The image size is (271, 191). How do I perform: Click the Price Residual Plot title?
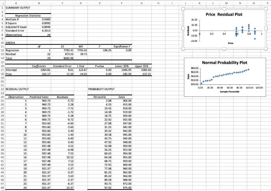pyautogui.click(x=224, y=14)
